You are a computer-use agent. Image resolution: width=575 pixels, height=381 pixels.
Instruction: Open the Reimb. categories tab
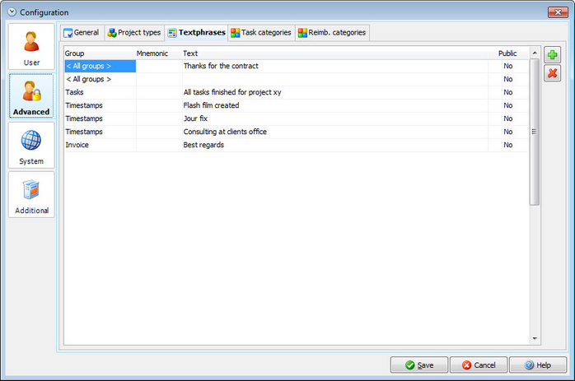(x=332, y=33)
